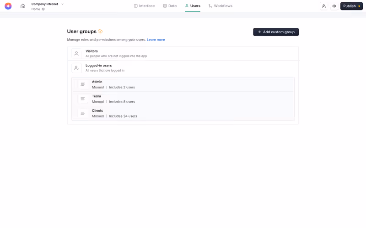
Task: Open Home page settings gear icon
Action: point(43,9)
